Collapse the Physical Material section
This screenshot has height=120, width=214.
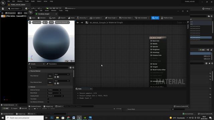tap(29, 71)
